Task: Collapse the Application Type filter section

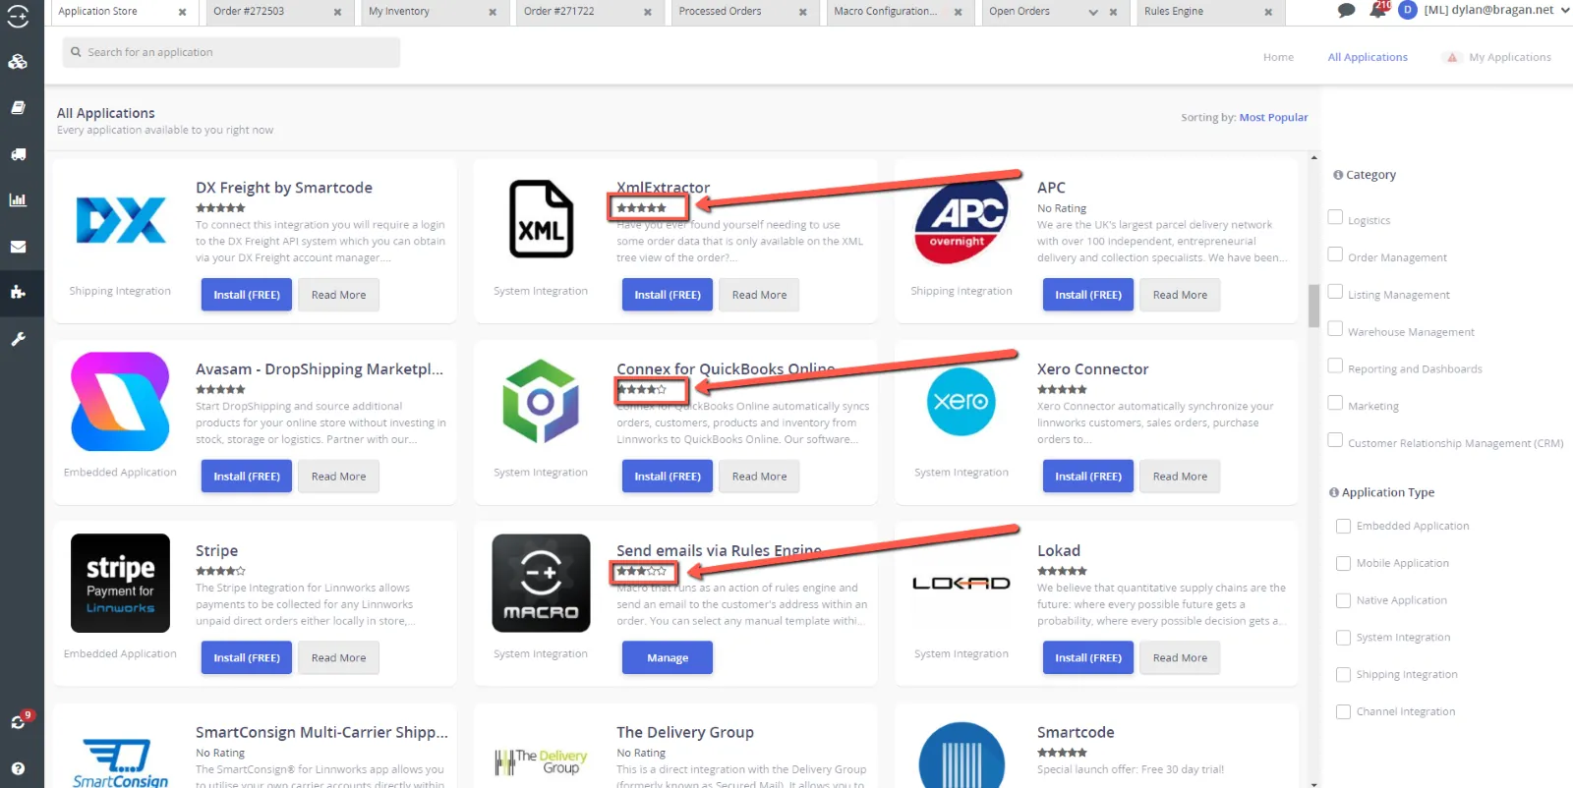Action: tap(1381, 492)
